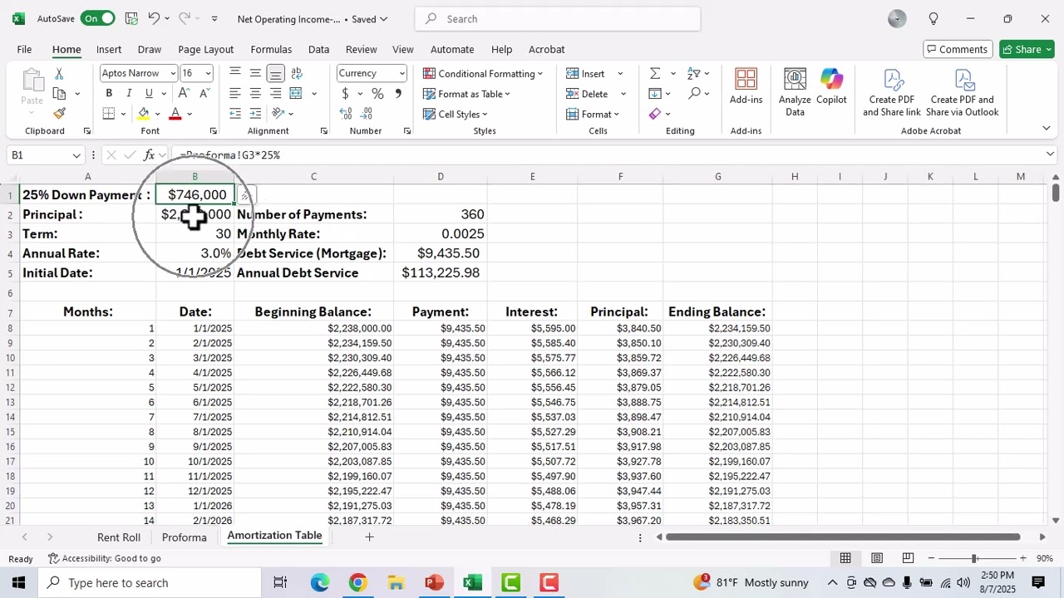The image size is (1064, 598).
Task: Decrease font size button
Action: click(x=203, y=93)
